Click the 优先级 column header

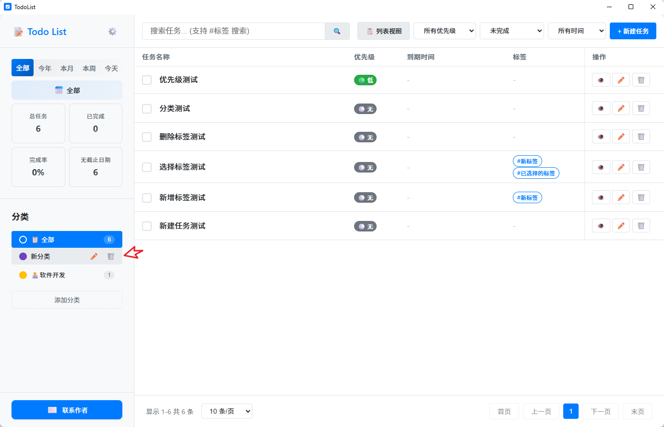click(x=364, y=57)
